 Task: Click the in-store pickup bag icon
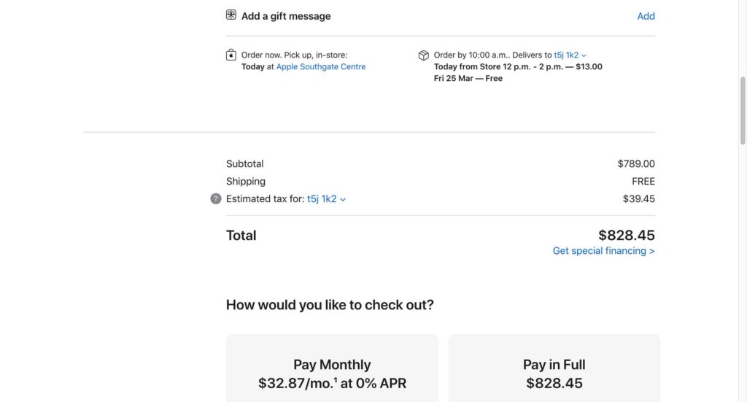coord(231,55)
